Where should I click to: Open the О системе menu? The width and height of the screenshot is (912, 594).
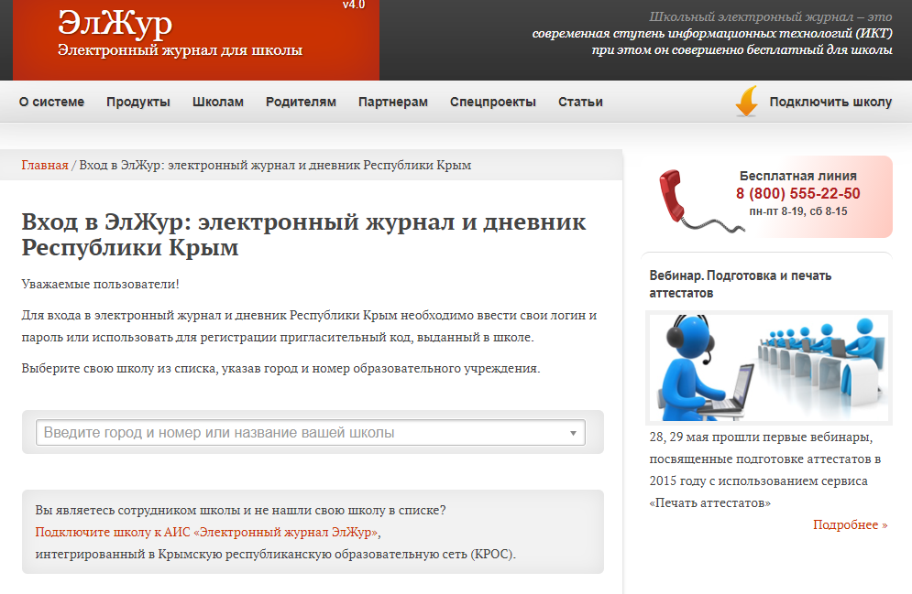[51, 103]
